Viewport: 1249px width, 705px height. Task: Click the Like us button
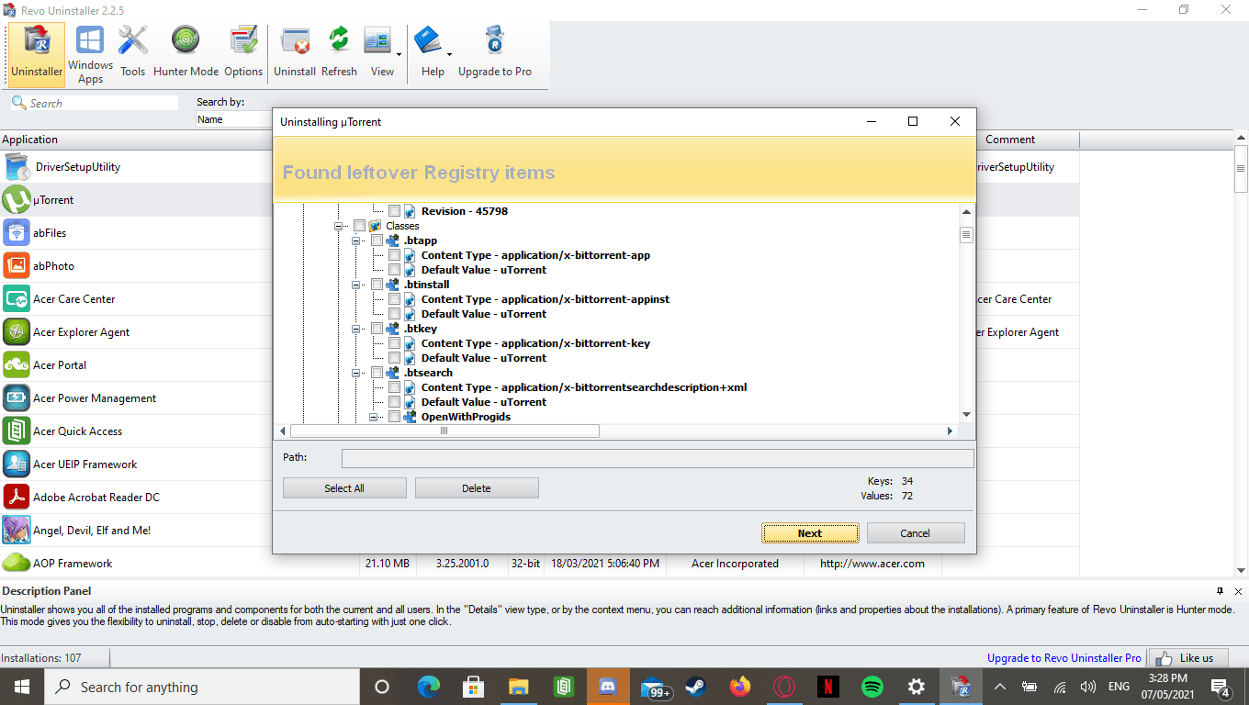1188,658
